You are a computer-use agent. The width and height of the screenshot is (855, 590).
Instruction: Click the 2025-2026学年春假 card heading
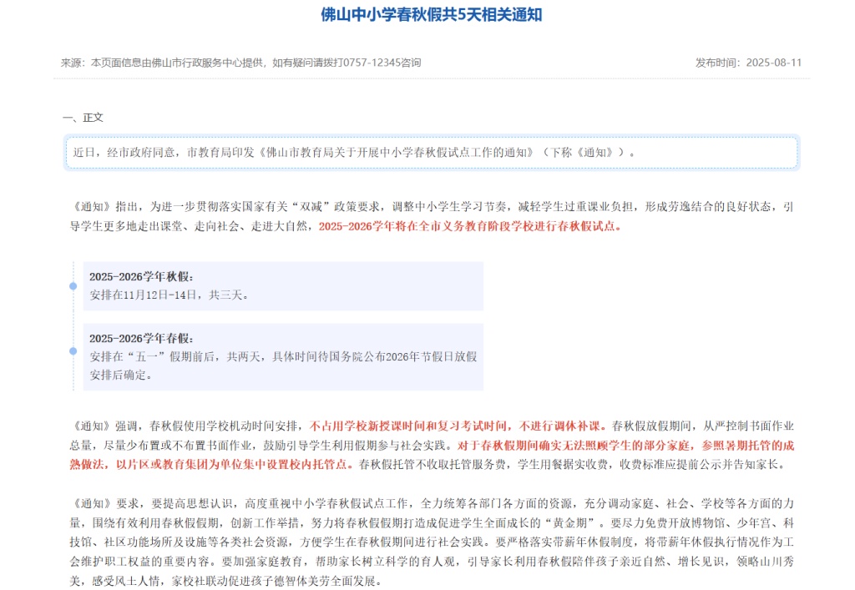[141, 338]
